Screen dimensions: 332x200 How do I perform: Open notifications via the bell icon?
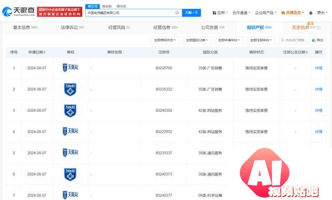(x=311, y=13)
